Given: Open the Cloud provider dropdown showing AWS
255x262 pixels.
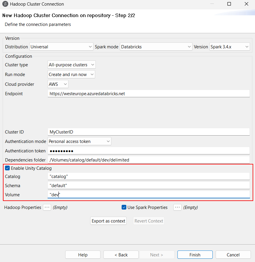Looking at the screenshot, I should pos(58,84).
